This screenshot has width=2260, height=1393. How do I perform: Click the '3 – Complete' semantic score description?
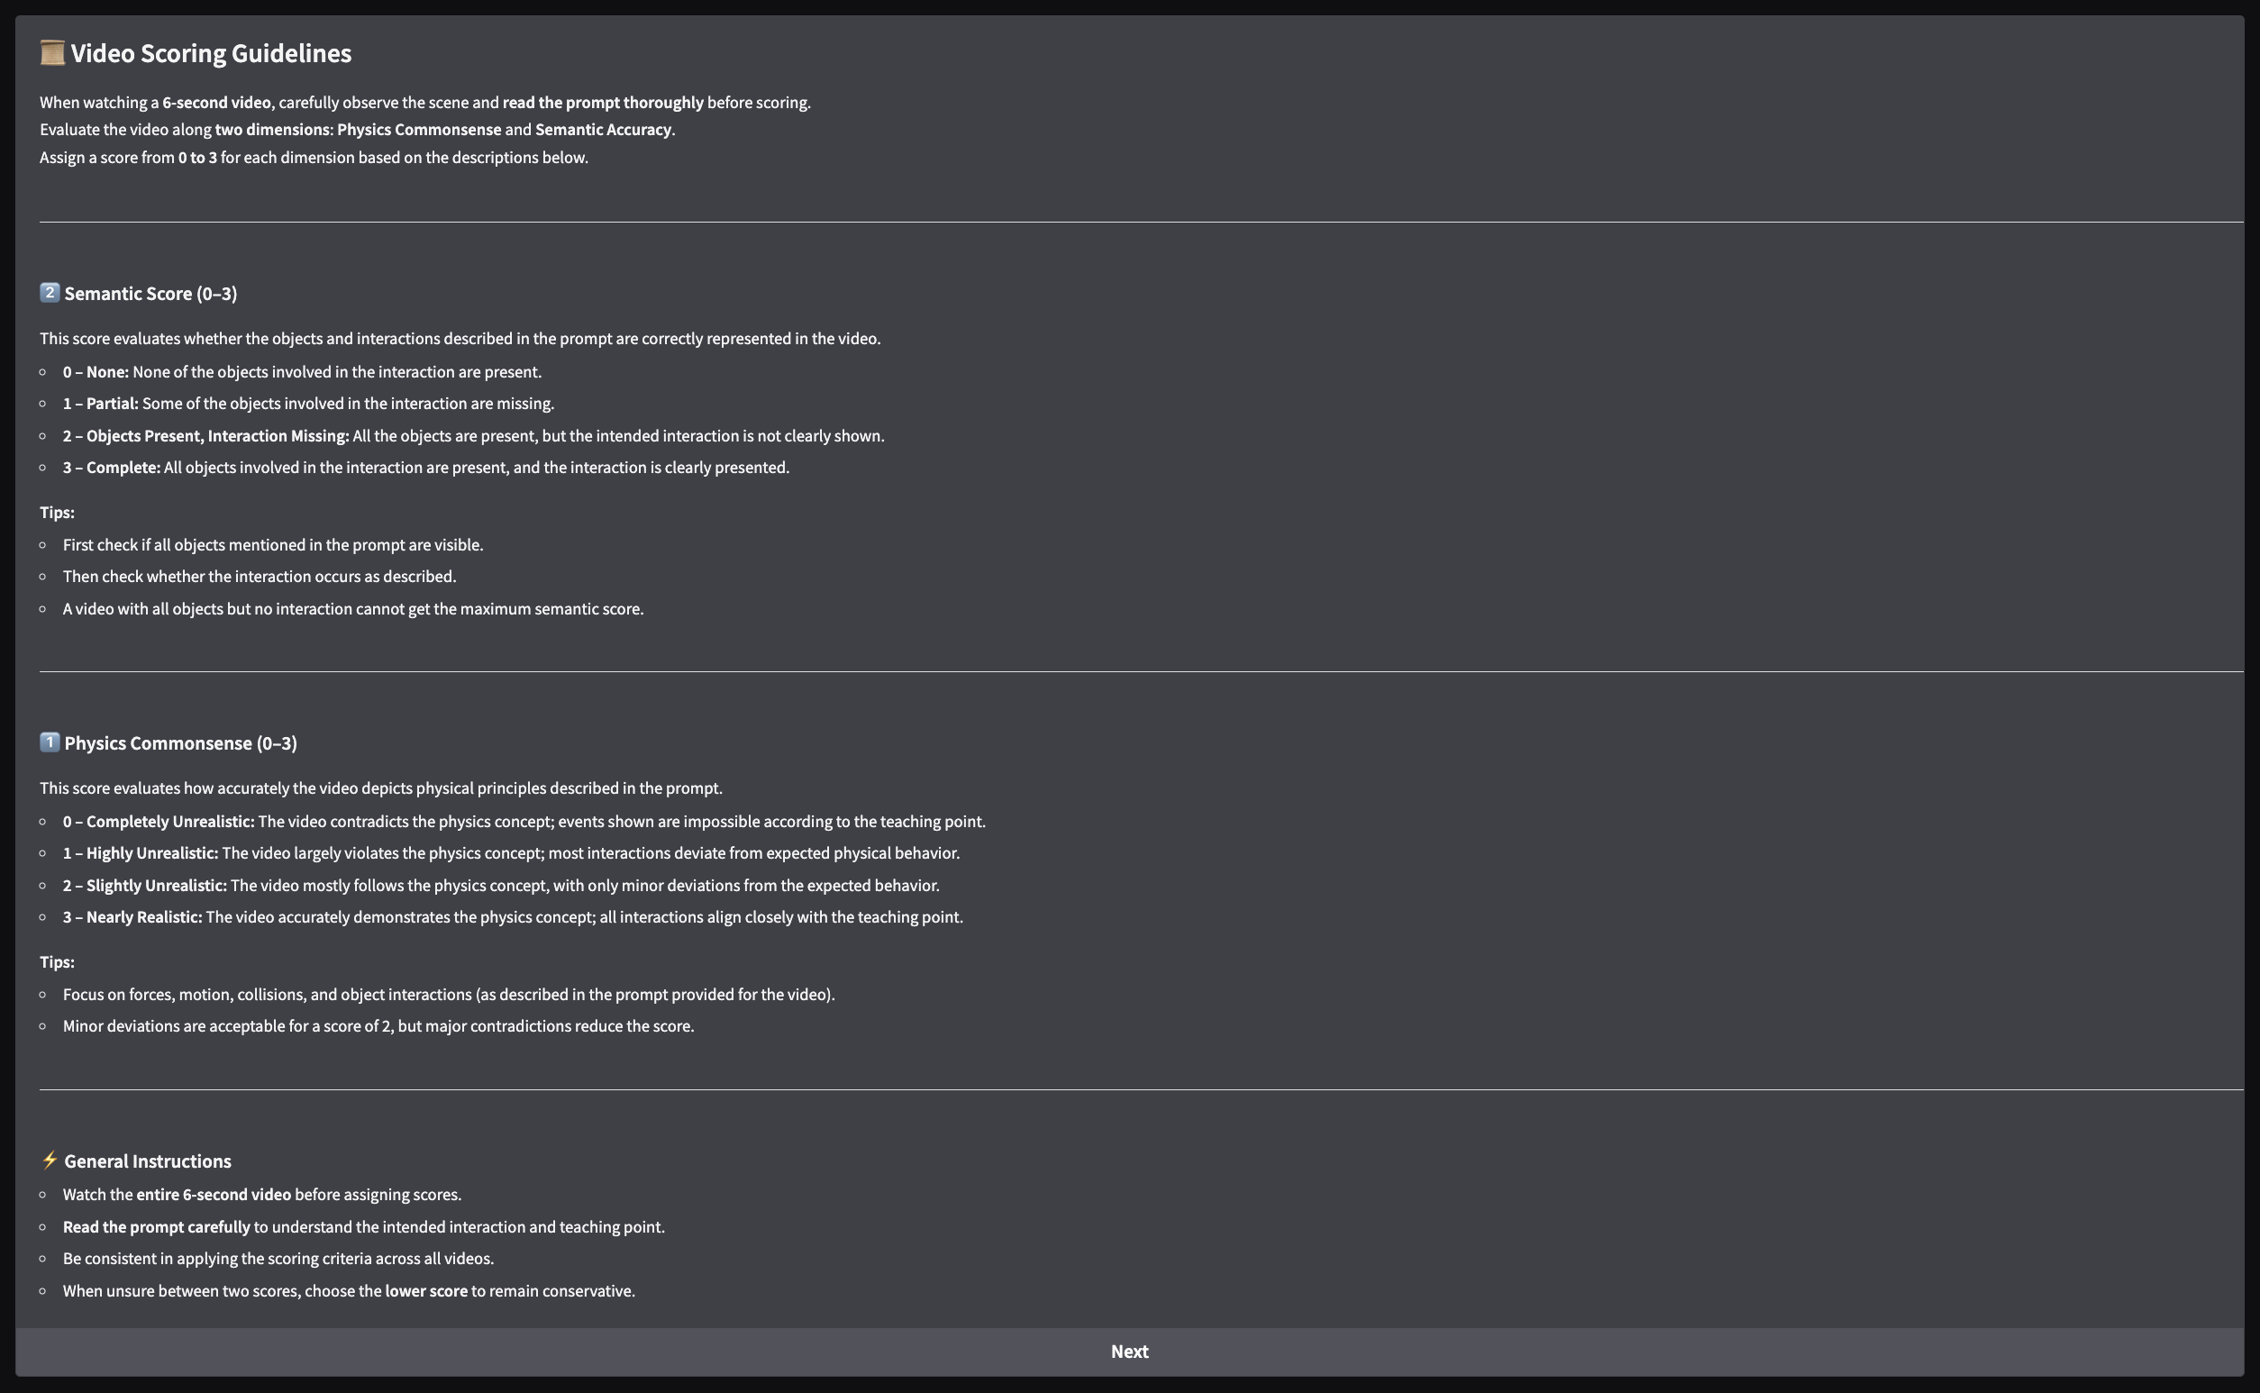pos(425,468)
